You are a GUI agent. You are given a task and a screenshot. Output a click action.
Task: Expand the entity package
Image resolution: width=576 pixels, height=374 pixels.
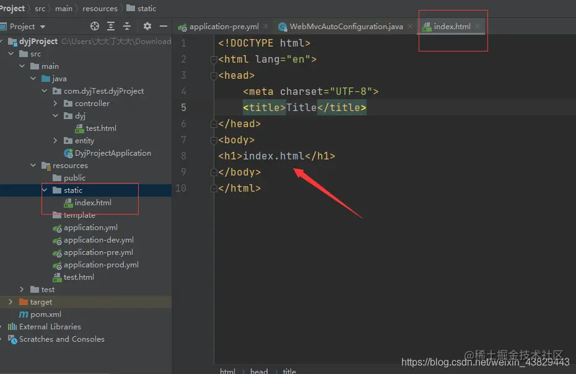click(55, 140)
